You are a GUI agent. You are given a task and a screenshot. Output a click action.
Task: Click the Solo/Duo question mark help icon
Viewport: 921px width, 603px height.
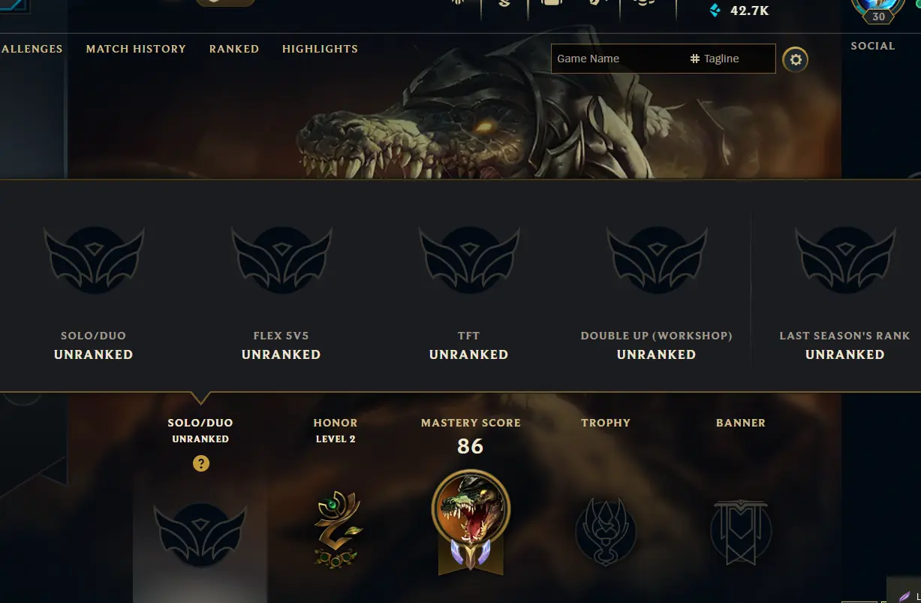coord(200,463)
